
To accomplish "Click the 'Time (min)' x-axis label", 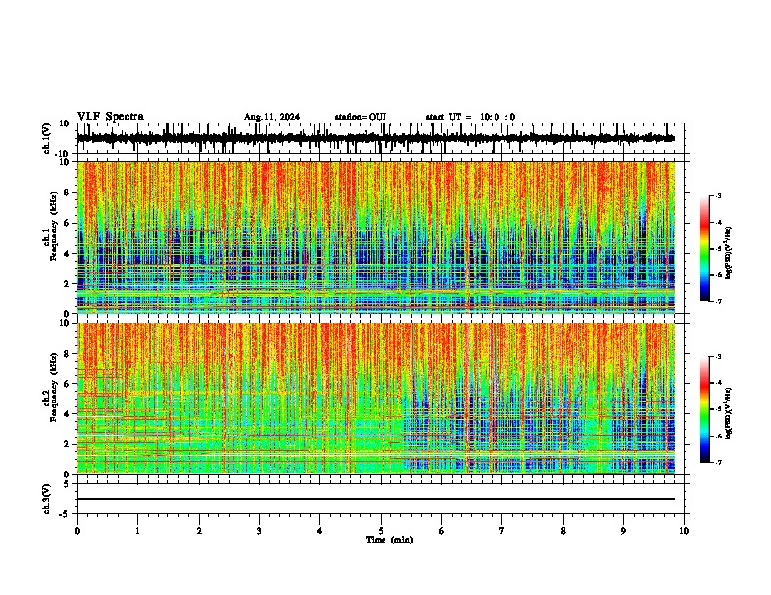I will tap(389, 540).
